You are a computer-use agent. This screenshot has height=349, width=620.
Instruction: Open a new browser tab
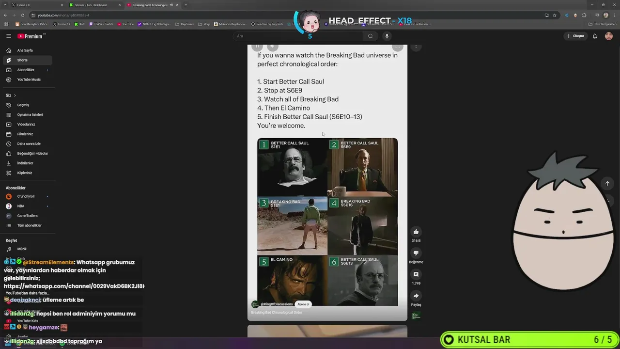click(186, 5)
